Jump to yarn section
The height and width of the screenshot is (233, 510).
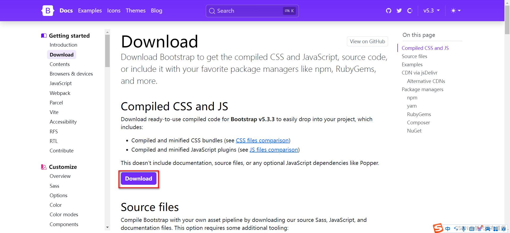412,106
